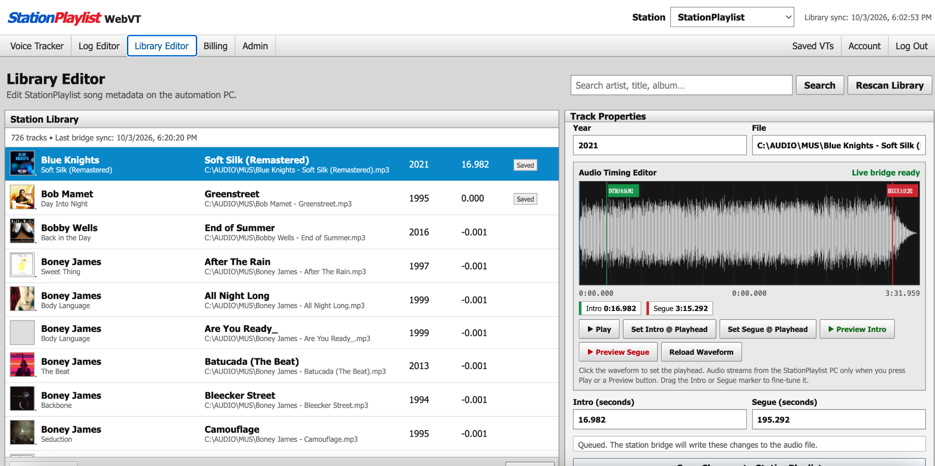
Task: Click the Segue 3:15.292 time chip
Action: point(680,308)
